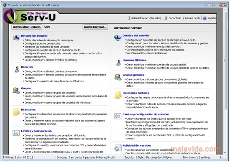Image resolution: width=230 pixels, height=162 pixels.
Task: Open the Grupos link
Action: pyautogui.click(x=26, y=89)
